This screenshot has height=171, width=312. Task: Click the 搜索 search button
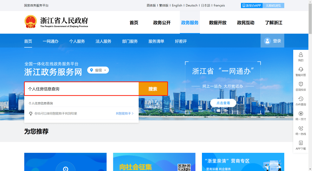[x=153, y=89]
